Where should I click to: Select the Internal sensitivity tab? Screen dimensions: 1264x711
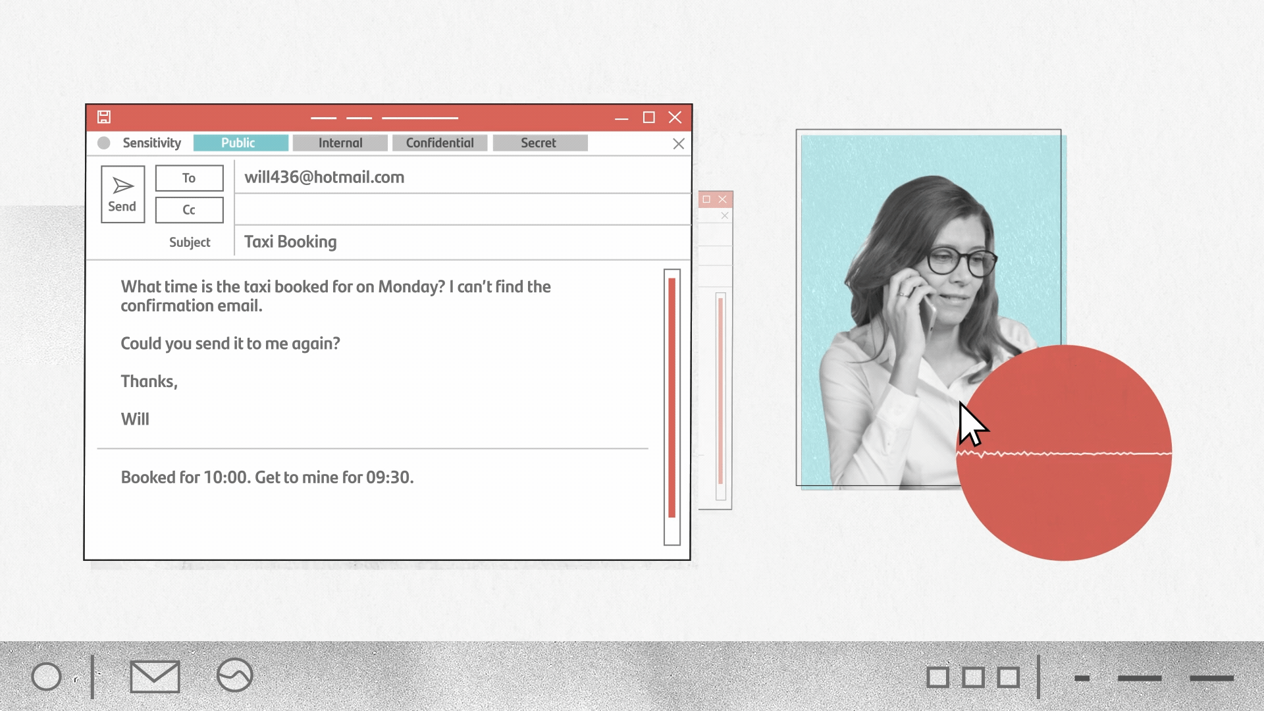pyautogui.click(x=340, y=142)
